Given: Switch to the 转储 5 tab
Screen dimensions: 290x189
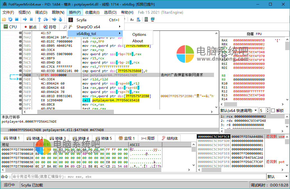Looking at the screenshot, I should point(103,138).
